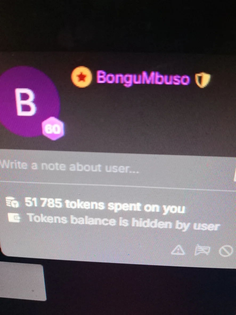
Task: Report the user with the flag icon
Action: click(202, 250)
